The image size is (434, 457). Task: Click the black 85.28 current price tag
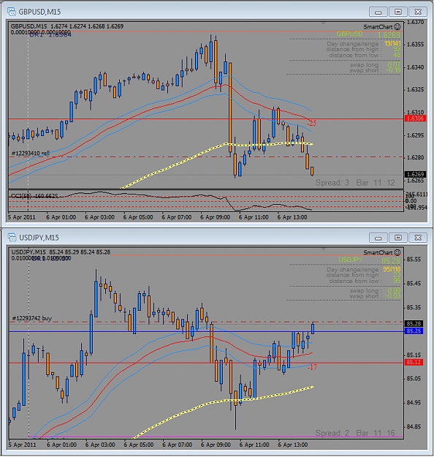tap(414, 324)
